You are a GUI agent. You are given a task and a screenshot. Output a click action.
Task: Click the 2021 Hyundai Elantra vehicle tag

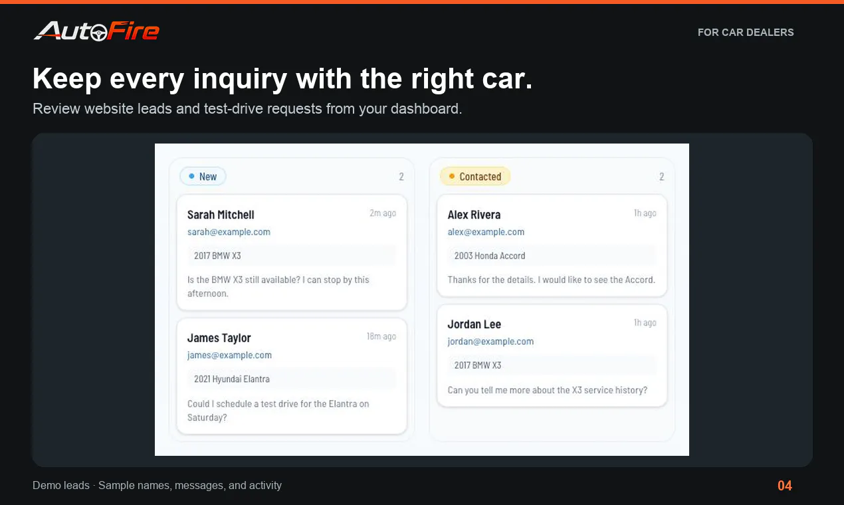click(x=292, y=379)
